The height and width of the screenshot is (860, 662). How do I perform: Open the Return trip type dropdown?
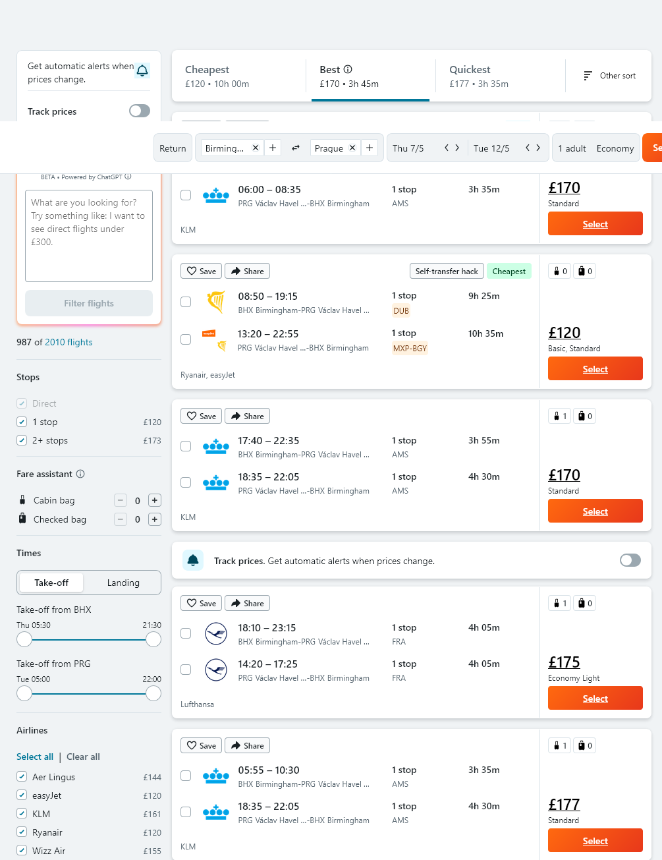[173, 148]
